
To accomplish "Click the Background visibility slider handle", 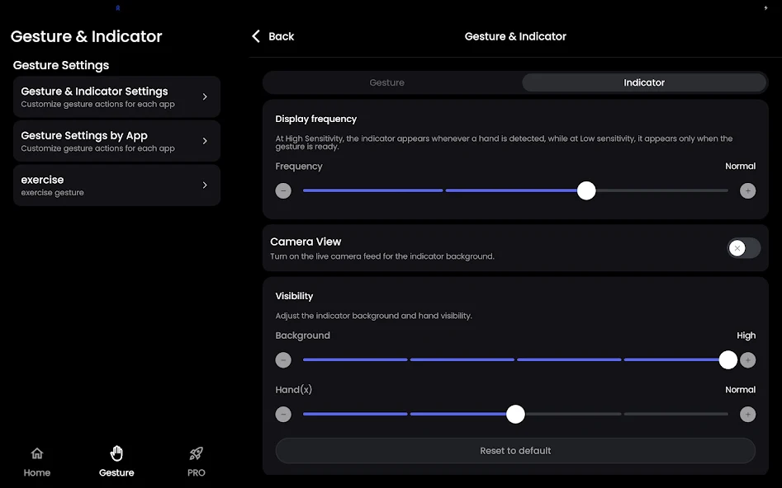I will 727,360.
